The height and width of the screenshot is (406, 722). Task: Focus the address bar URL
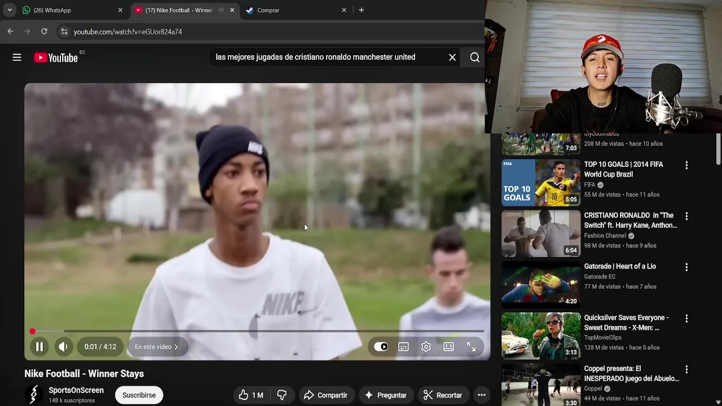(x=127, y=32)
